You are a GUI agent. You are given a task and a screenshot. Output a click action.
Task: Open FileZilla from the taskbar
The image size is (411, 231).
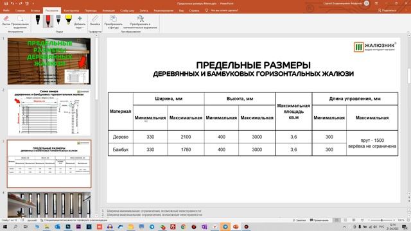[173, 227]
